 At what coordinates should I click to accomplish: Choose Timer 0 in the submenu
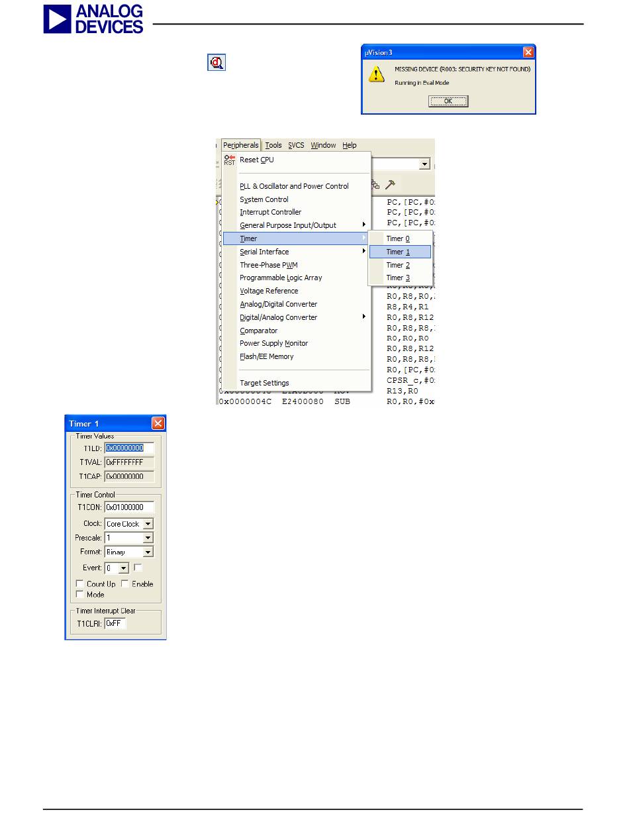400,238
